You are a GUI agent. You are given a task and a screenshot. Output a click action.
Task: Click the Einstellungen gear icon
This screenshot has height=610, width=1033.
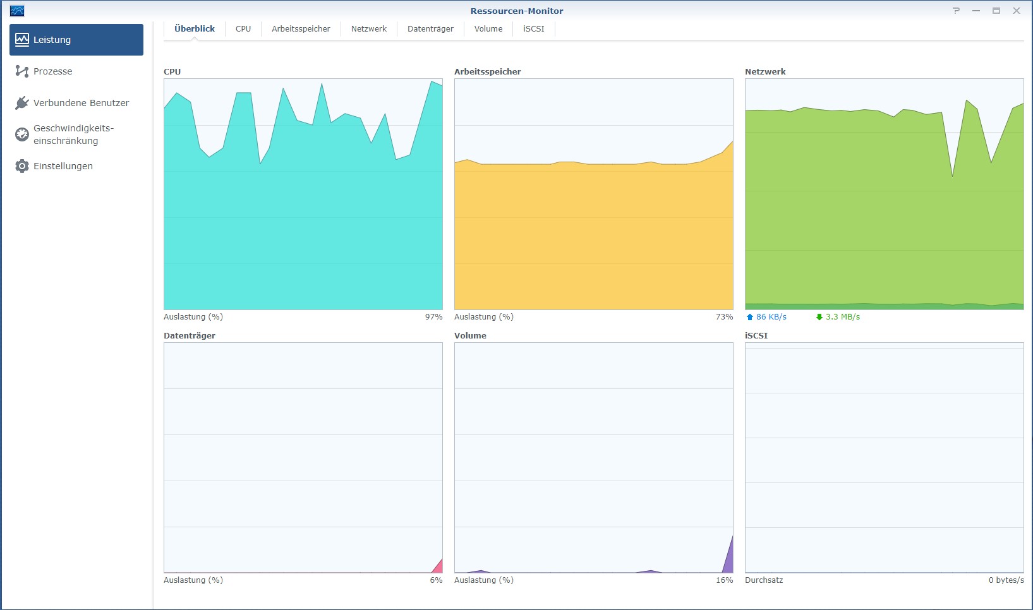point(22,166)
